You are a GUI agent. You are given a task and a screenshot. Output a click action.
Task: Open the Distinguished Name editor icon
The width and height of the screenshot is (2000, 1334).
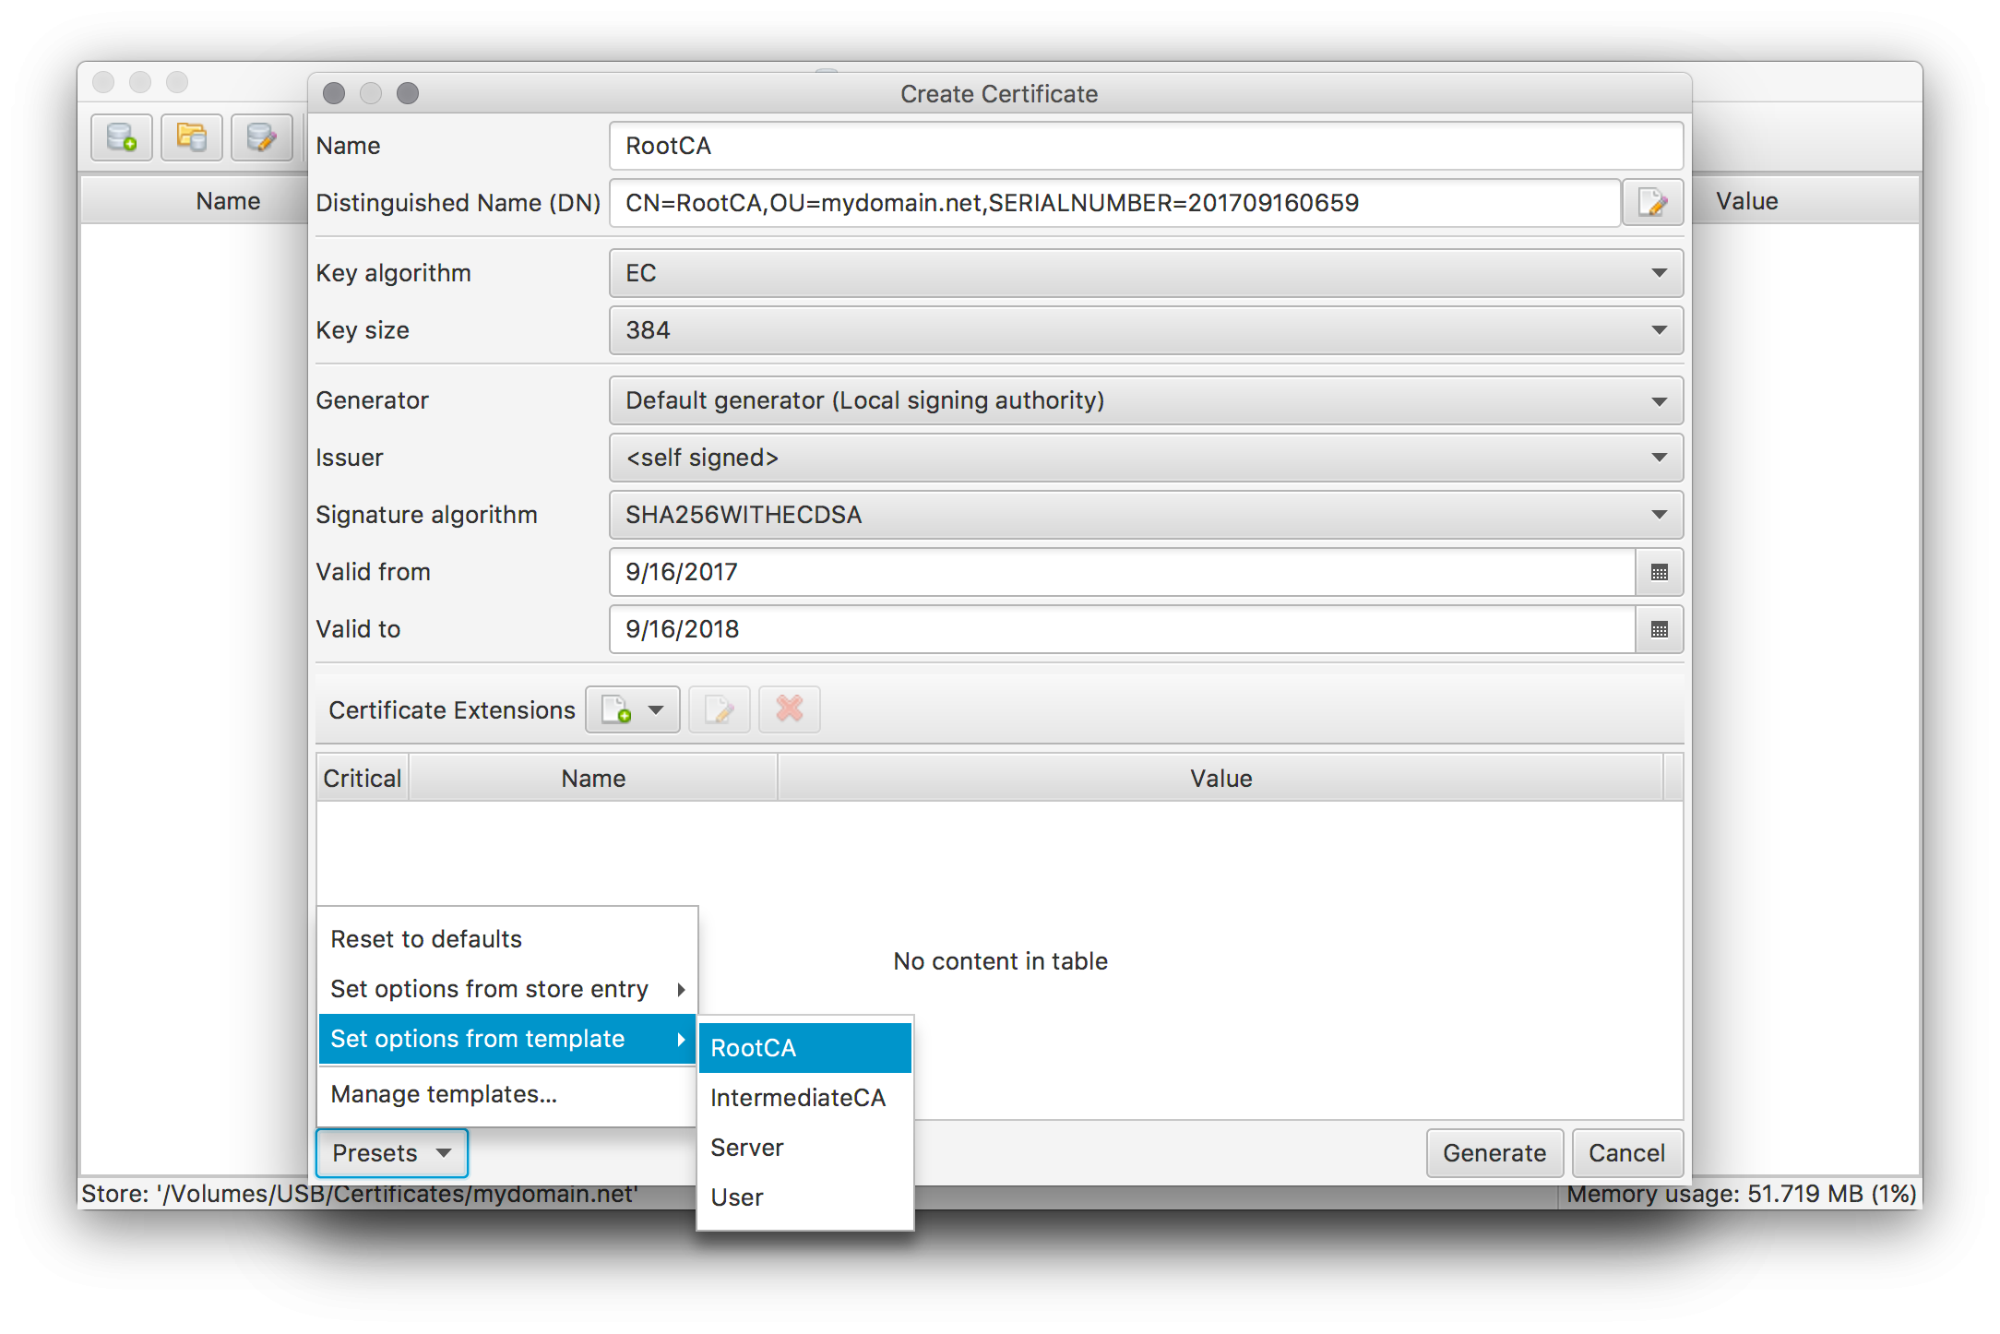(1652, 202)
